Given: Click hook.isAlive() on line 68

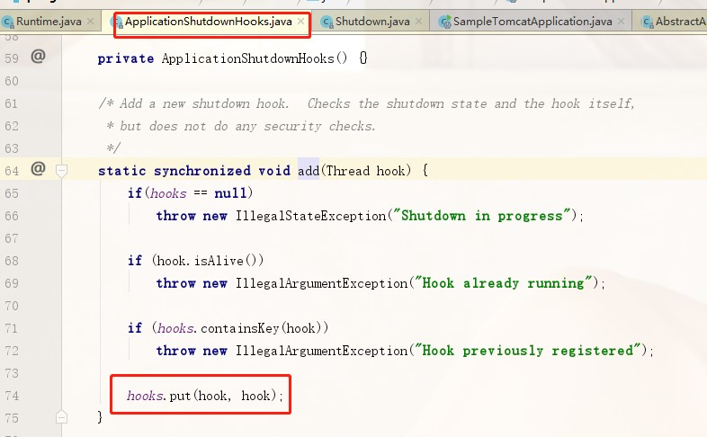Looking at the screenshot, I should coord(207,261).
